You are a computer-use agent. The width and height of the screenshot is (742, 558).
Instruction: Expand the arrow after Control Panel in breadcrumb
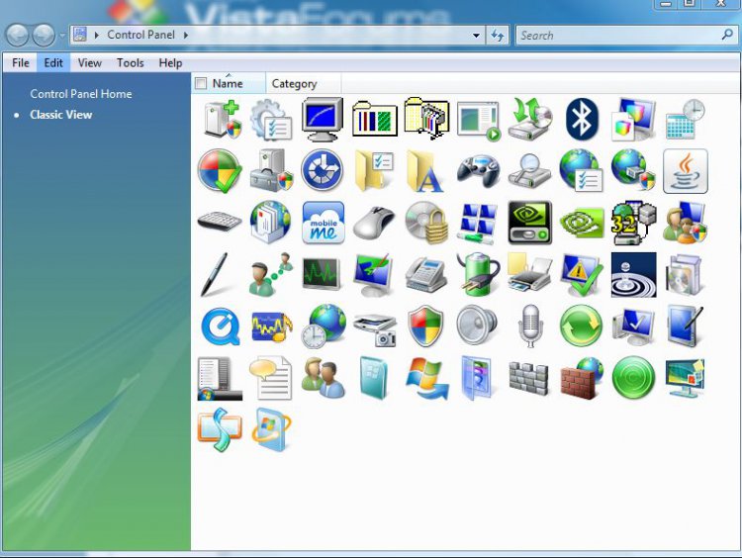(x=186, y=35)
